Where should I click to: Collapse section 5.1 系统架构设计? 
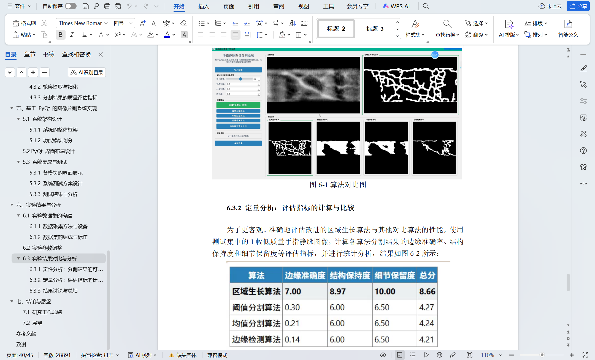tap(18, 119)
